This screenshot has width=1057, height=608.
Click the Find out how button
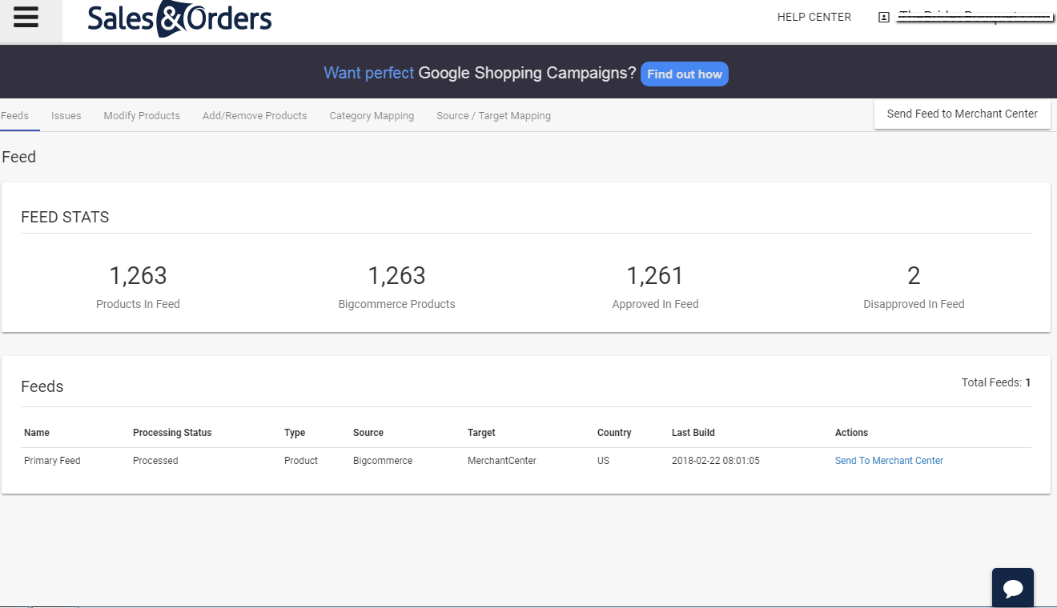(685, 74)
